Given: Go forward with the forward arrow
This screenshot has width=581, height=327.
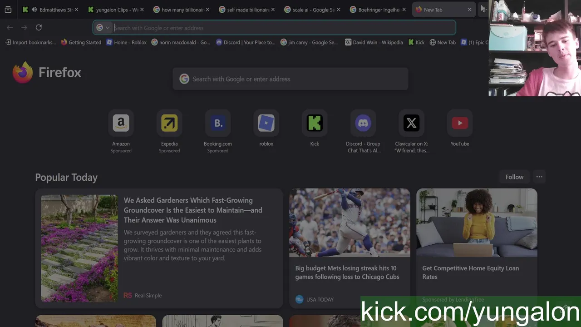Looking at the screenshot, I should coord(24,28).
